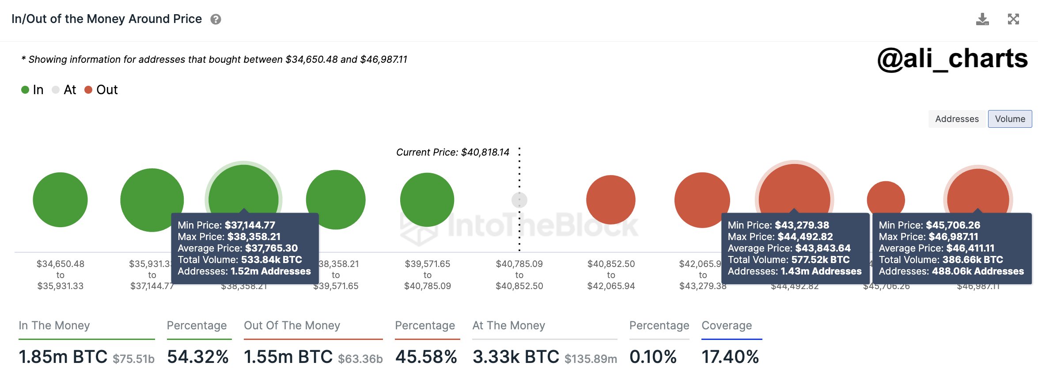
Task: Click the small grey At the Money bubble
Action: (519, 200)
